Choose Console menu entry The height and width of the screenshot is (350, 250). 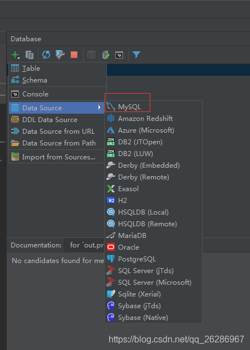pyautogui.click(x=57, y=94)
